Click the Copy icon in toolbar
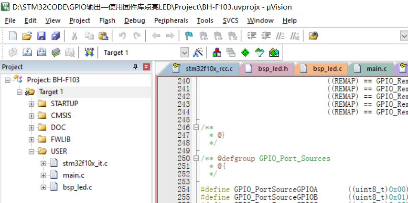This screenshot has width=408, height=203. click(x=89, y=36)
